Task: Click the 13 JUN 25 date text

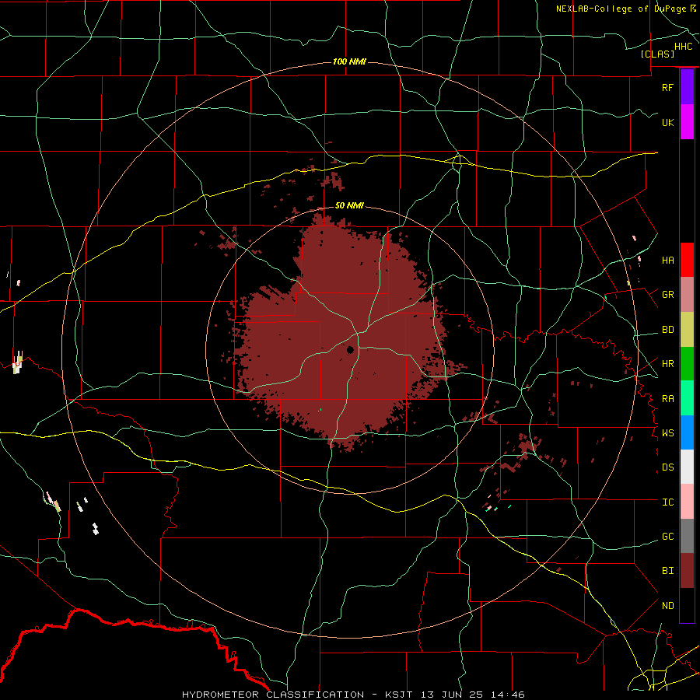Action: (x=451, y=695)
